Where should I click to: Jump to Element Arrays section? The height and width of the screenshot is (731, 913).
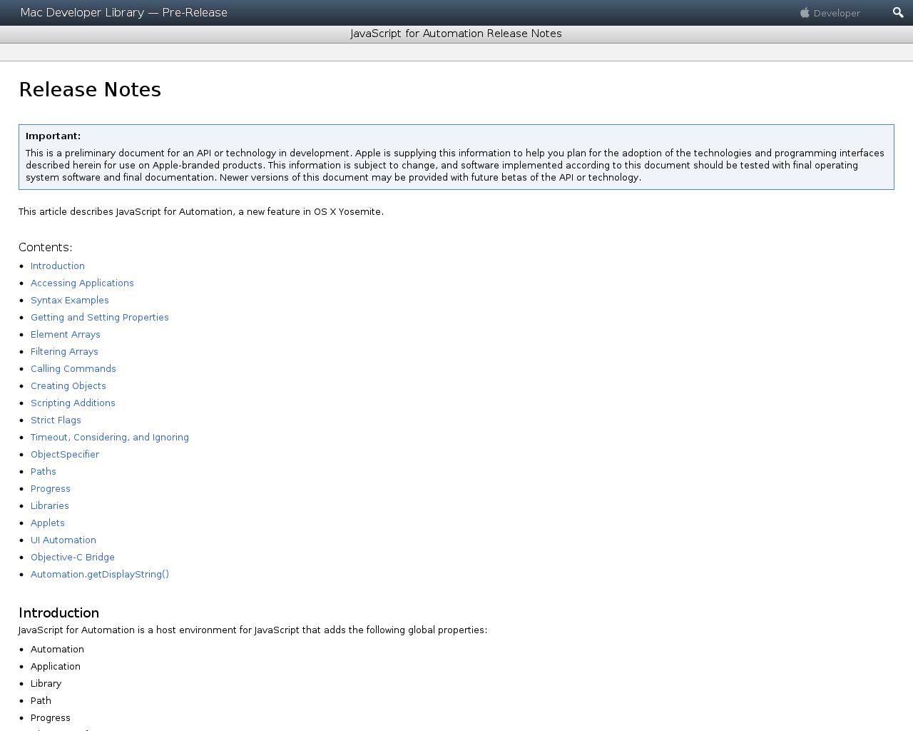pos(66,334)
